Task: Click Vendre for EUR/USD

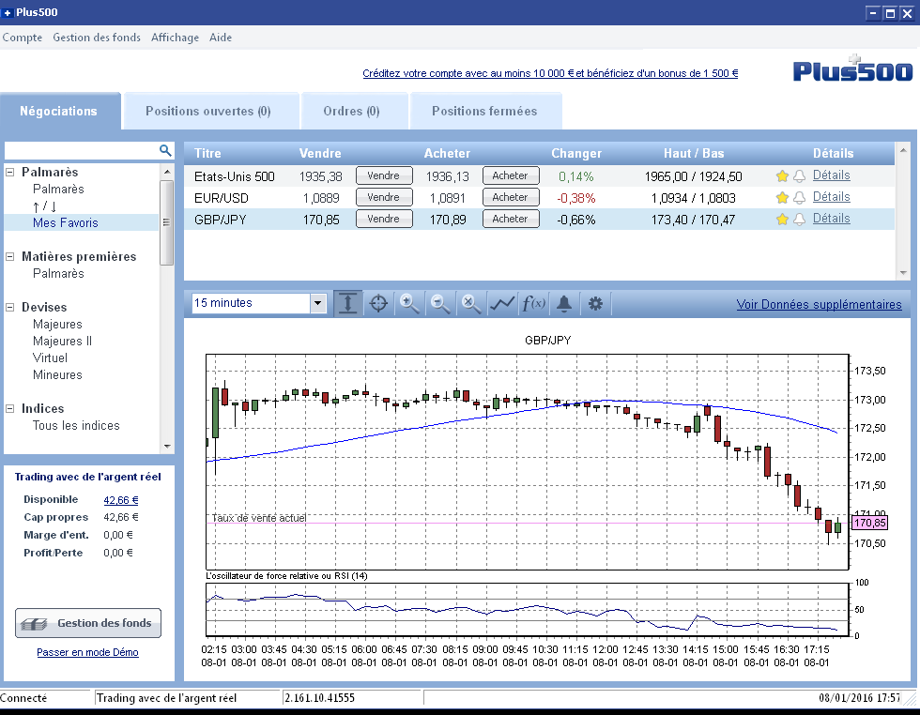Action: click(x=384, y=198)
